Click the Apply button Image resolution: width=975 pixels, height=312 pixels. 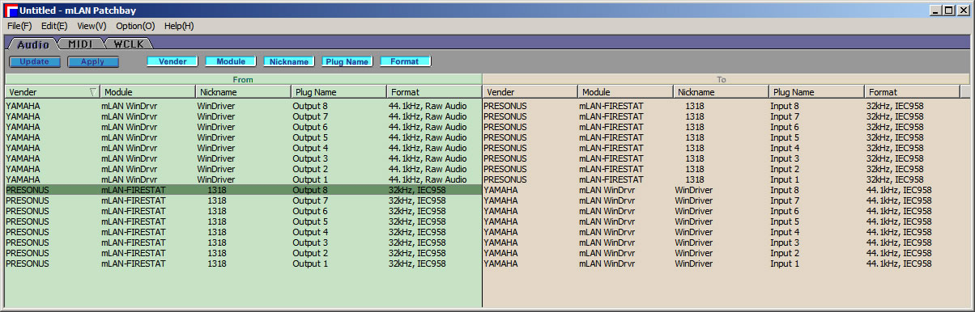pos(93,61)
